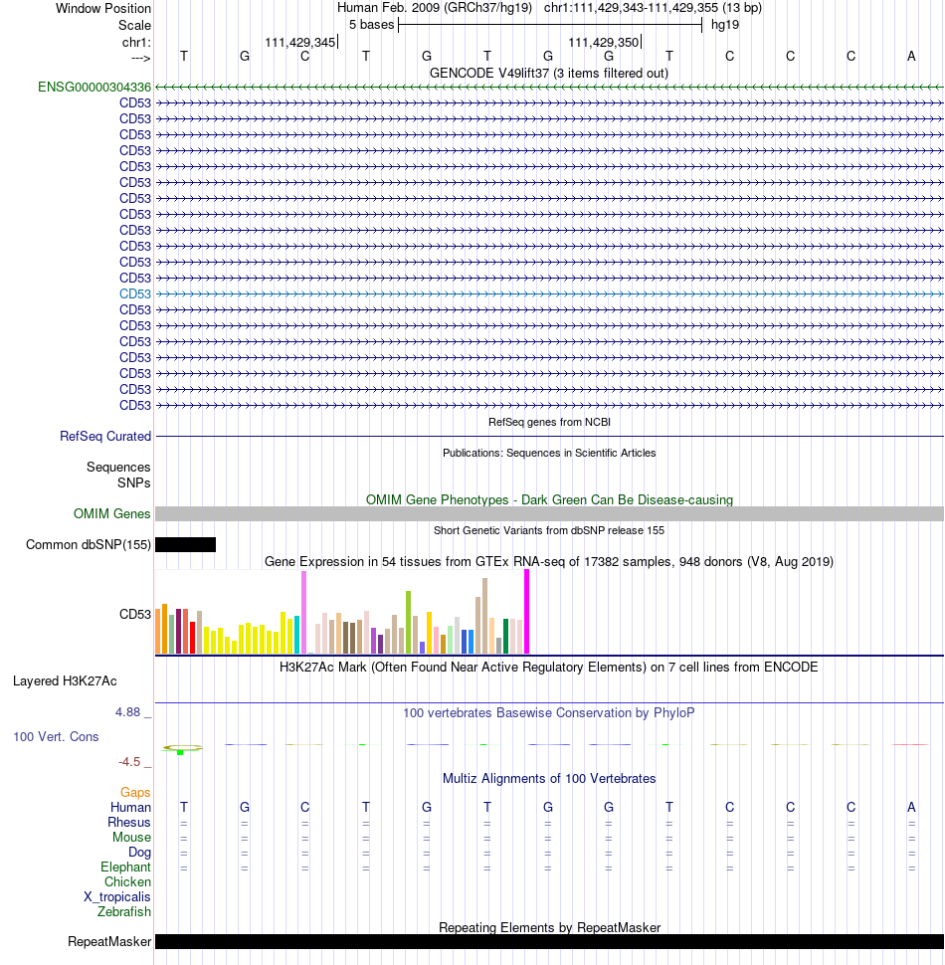Screen dimensions: 945x965
Task: Click the Gaps row label
Action: click(135, 792)
